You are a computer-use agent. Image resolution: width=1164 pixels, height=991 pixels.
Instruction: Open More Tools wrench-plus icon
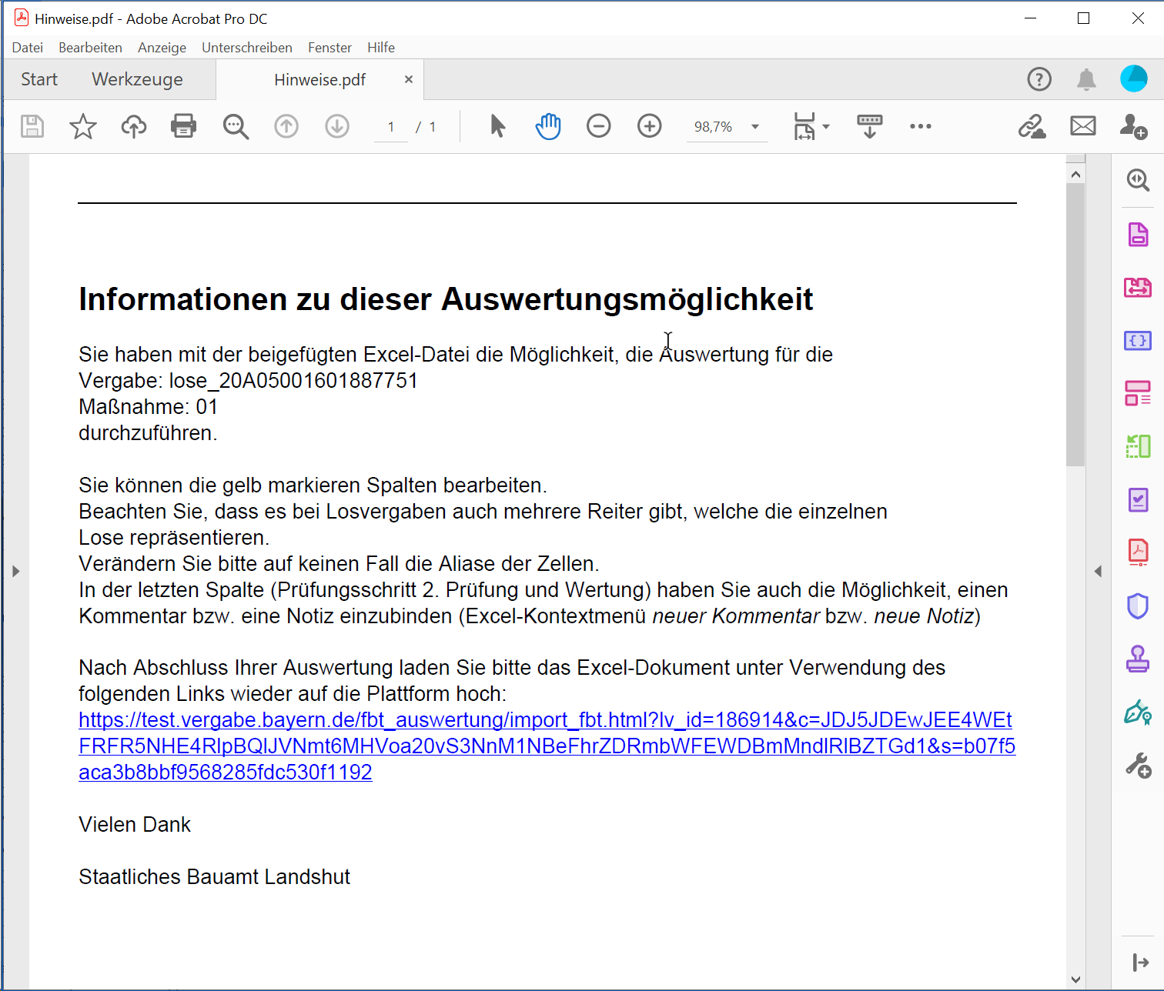pyautogui.click(x=1138, y=766)
